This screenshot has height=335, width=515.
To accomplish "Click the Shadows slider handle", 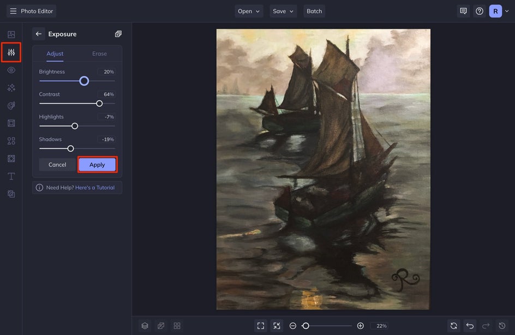I will coord(70,148).
